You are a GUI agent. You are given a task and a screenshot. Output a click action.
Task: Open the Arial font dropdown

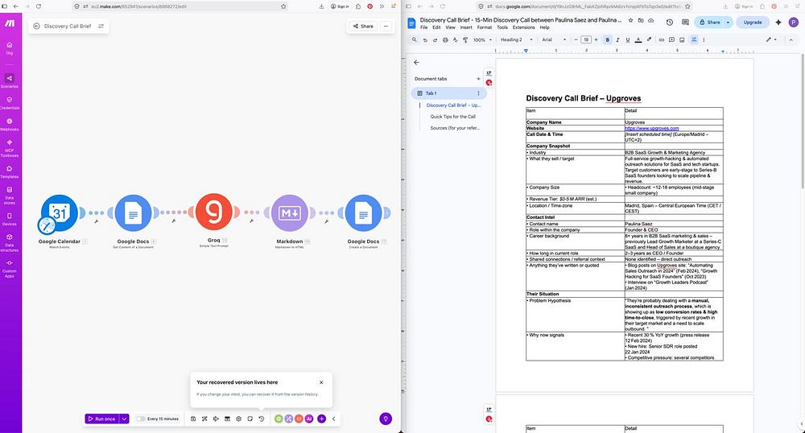pos(554,39)
